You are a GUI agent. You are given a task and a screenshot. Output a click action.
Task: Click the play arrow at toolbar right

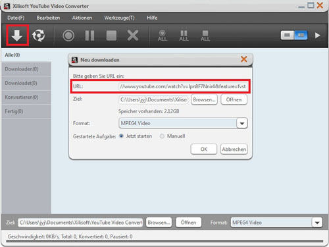point(317,36)
